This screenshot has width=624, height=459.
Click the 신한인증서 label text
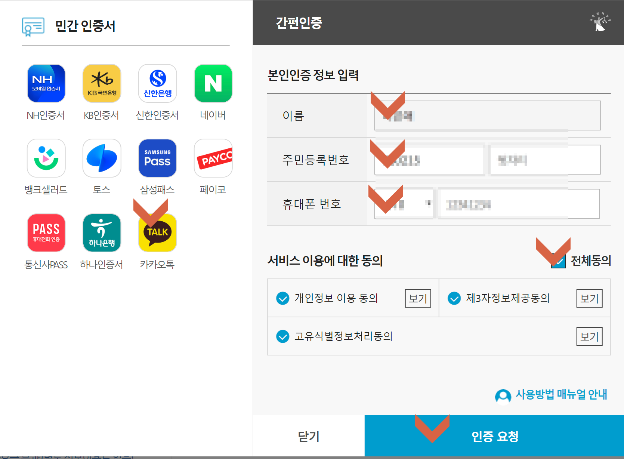point(157,115)
